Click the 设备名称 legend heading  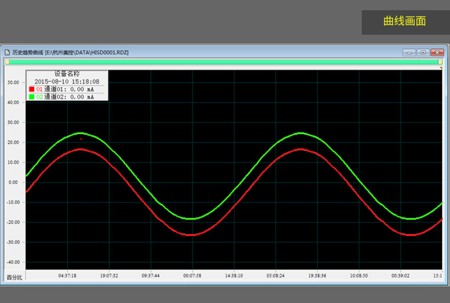pyautogui.click(x=67, y=73)
